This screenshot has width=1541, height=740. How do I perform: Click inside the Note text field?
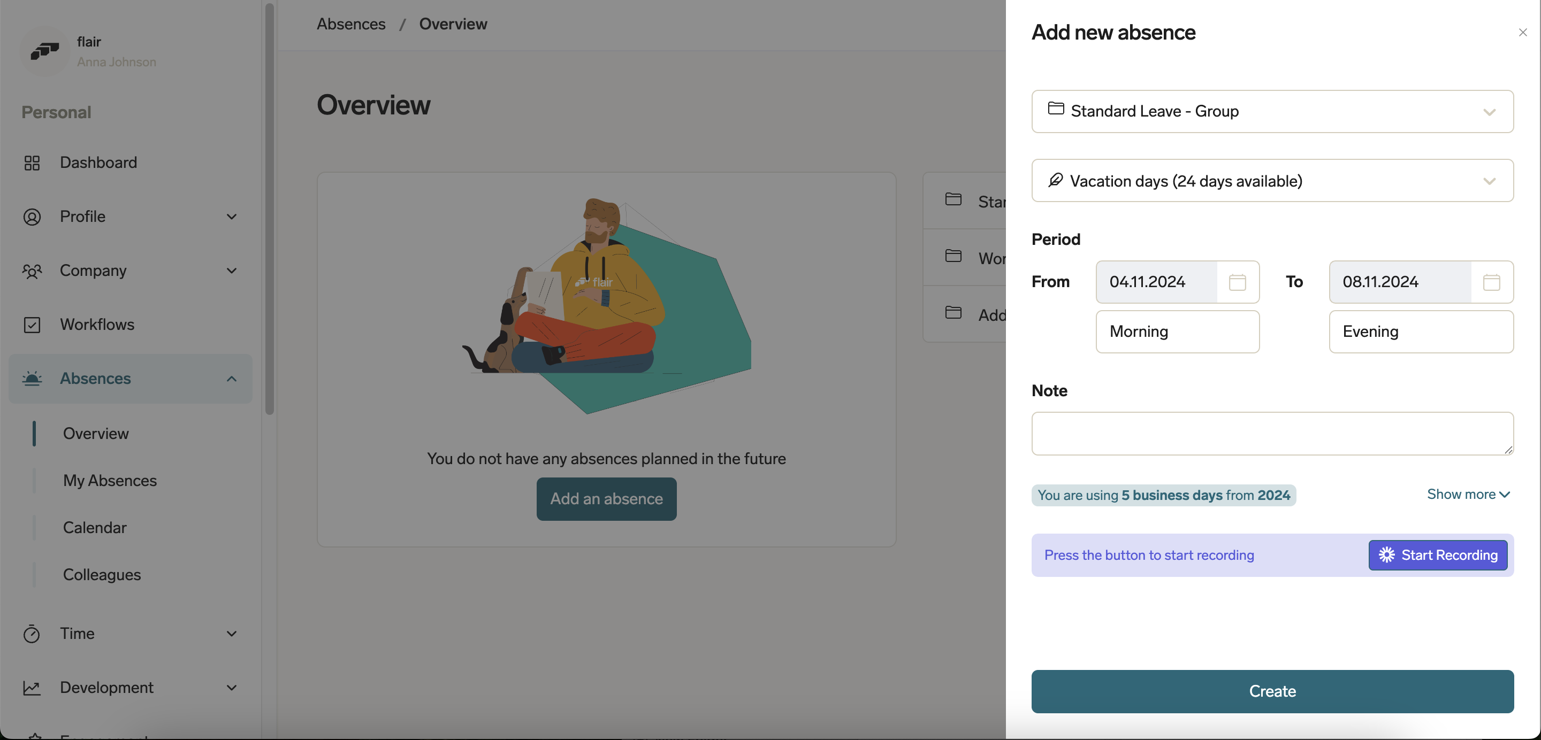(1272, 434)
